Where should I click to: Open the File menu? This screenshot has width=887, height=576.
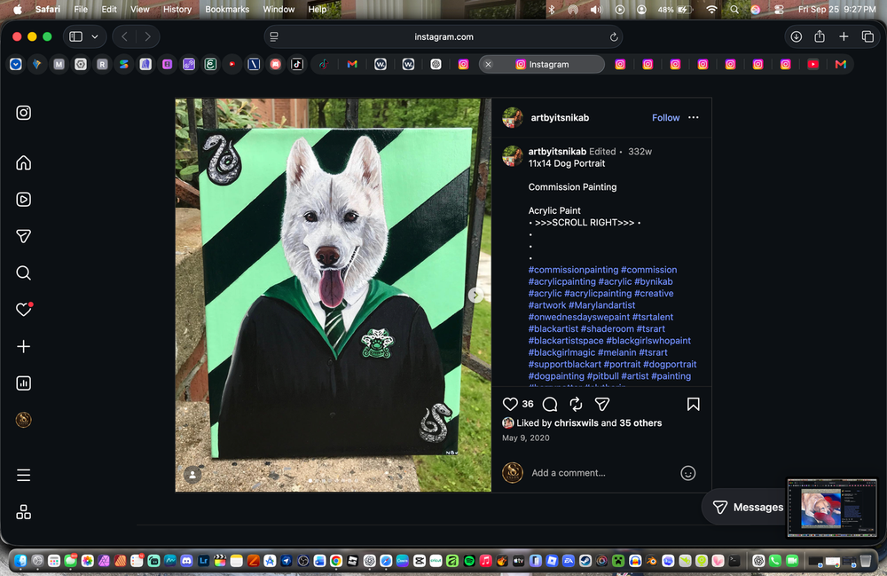point(81,9)
